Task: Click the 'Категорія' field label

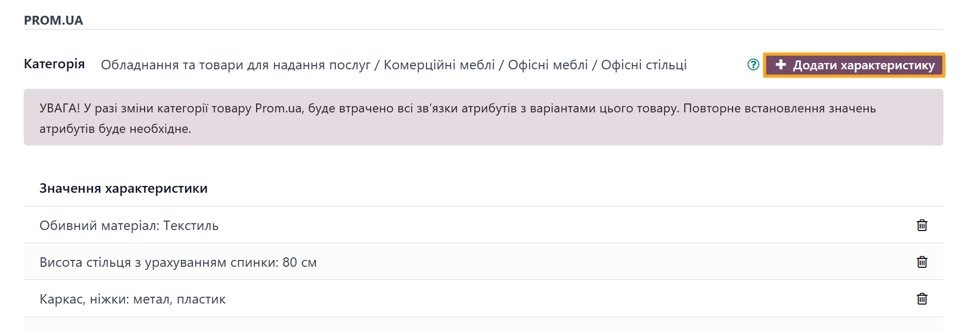Action: pos(54,64)
